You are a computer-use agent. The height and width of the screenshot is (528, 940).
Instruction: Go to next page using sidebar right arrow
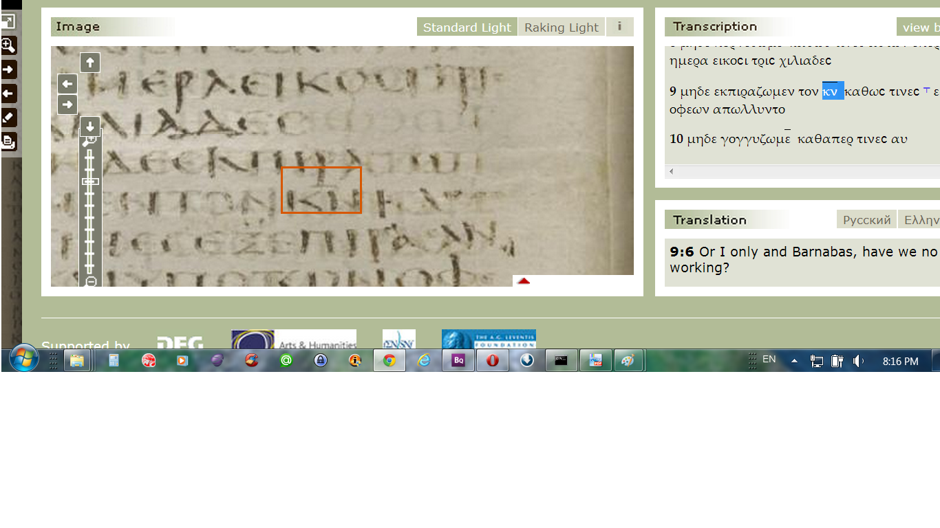[8, 69]
